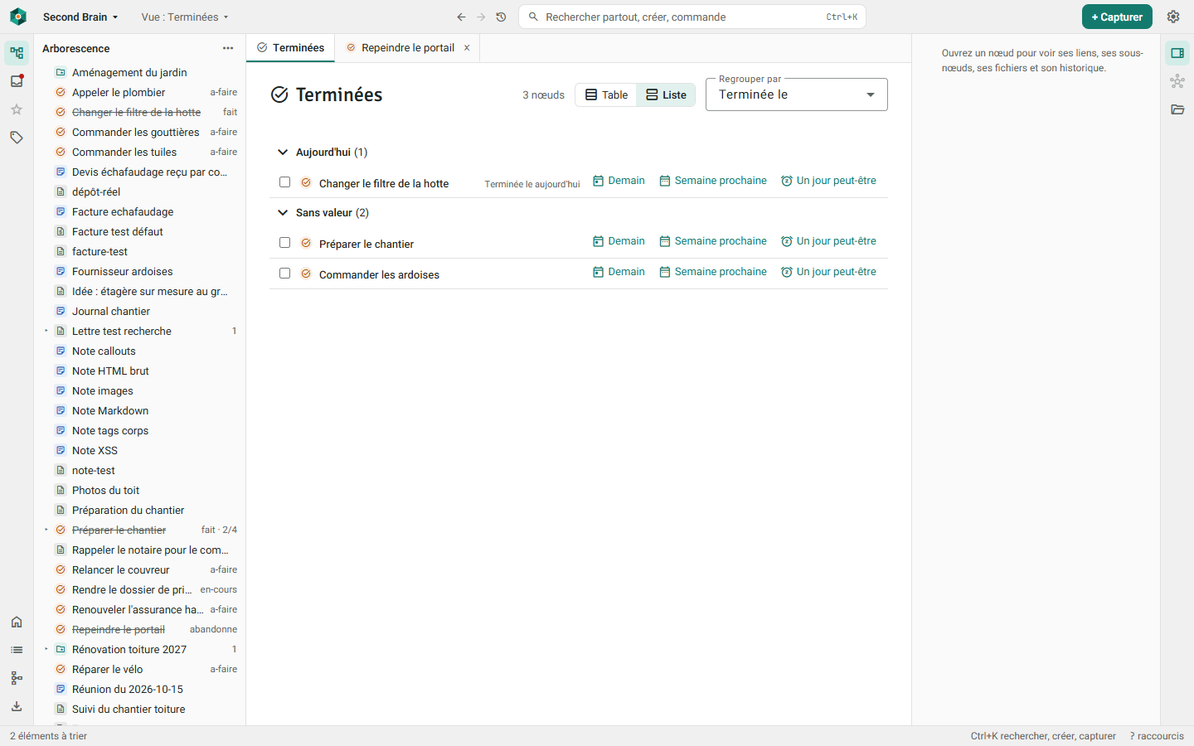Show the graph view icon in right rail
Image resolution: width=1194 pixels, height=746 pixels.
(1177, 81)
